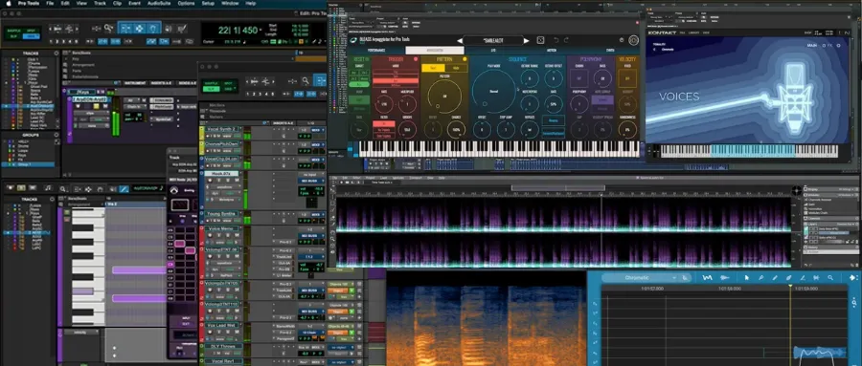Select the Scrubber speaker tool

pyautogui.click(x=168, y=29)
